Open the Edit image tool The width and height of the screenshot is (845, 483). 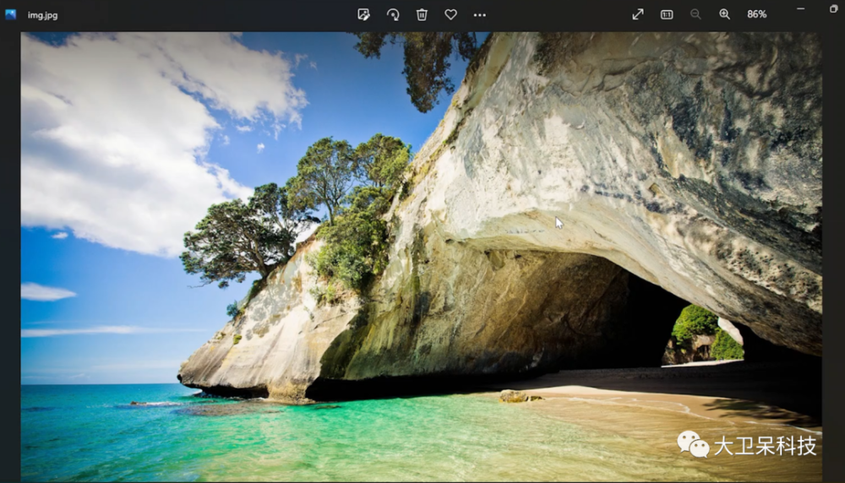coord(363,14)
